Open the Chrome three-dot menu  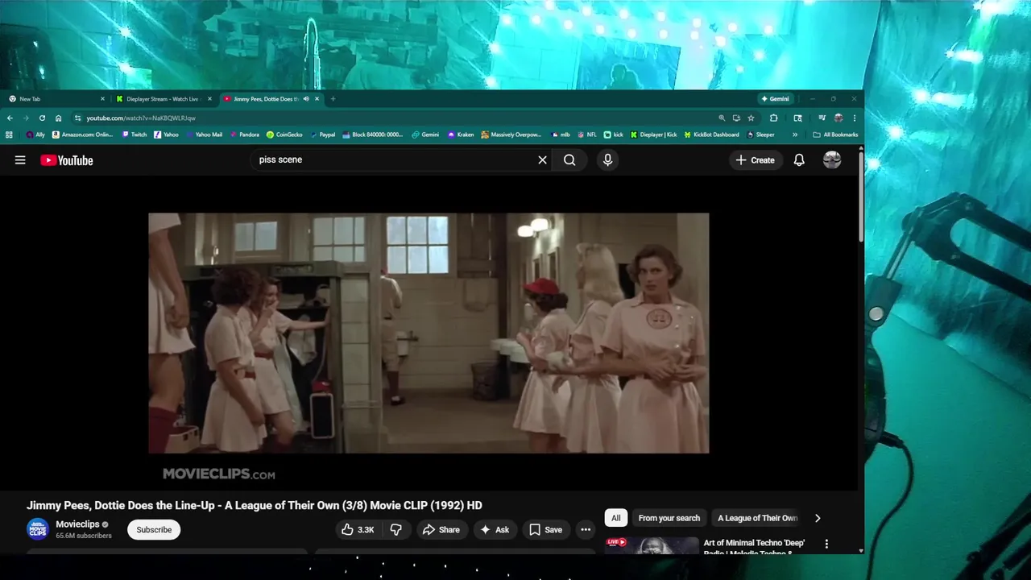tap(854, 118)
